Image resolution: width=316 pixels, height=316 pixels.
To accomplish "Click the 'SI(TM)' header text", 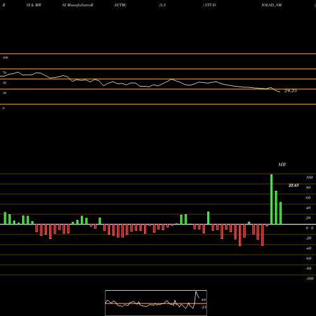I will click(x=120, y=5).
